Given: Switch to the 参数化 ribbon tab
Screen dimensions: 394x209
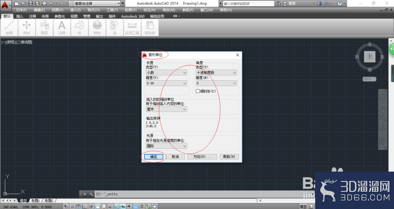Looking at the screenshot, I should pos(59,16).
